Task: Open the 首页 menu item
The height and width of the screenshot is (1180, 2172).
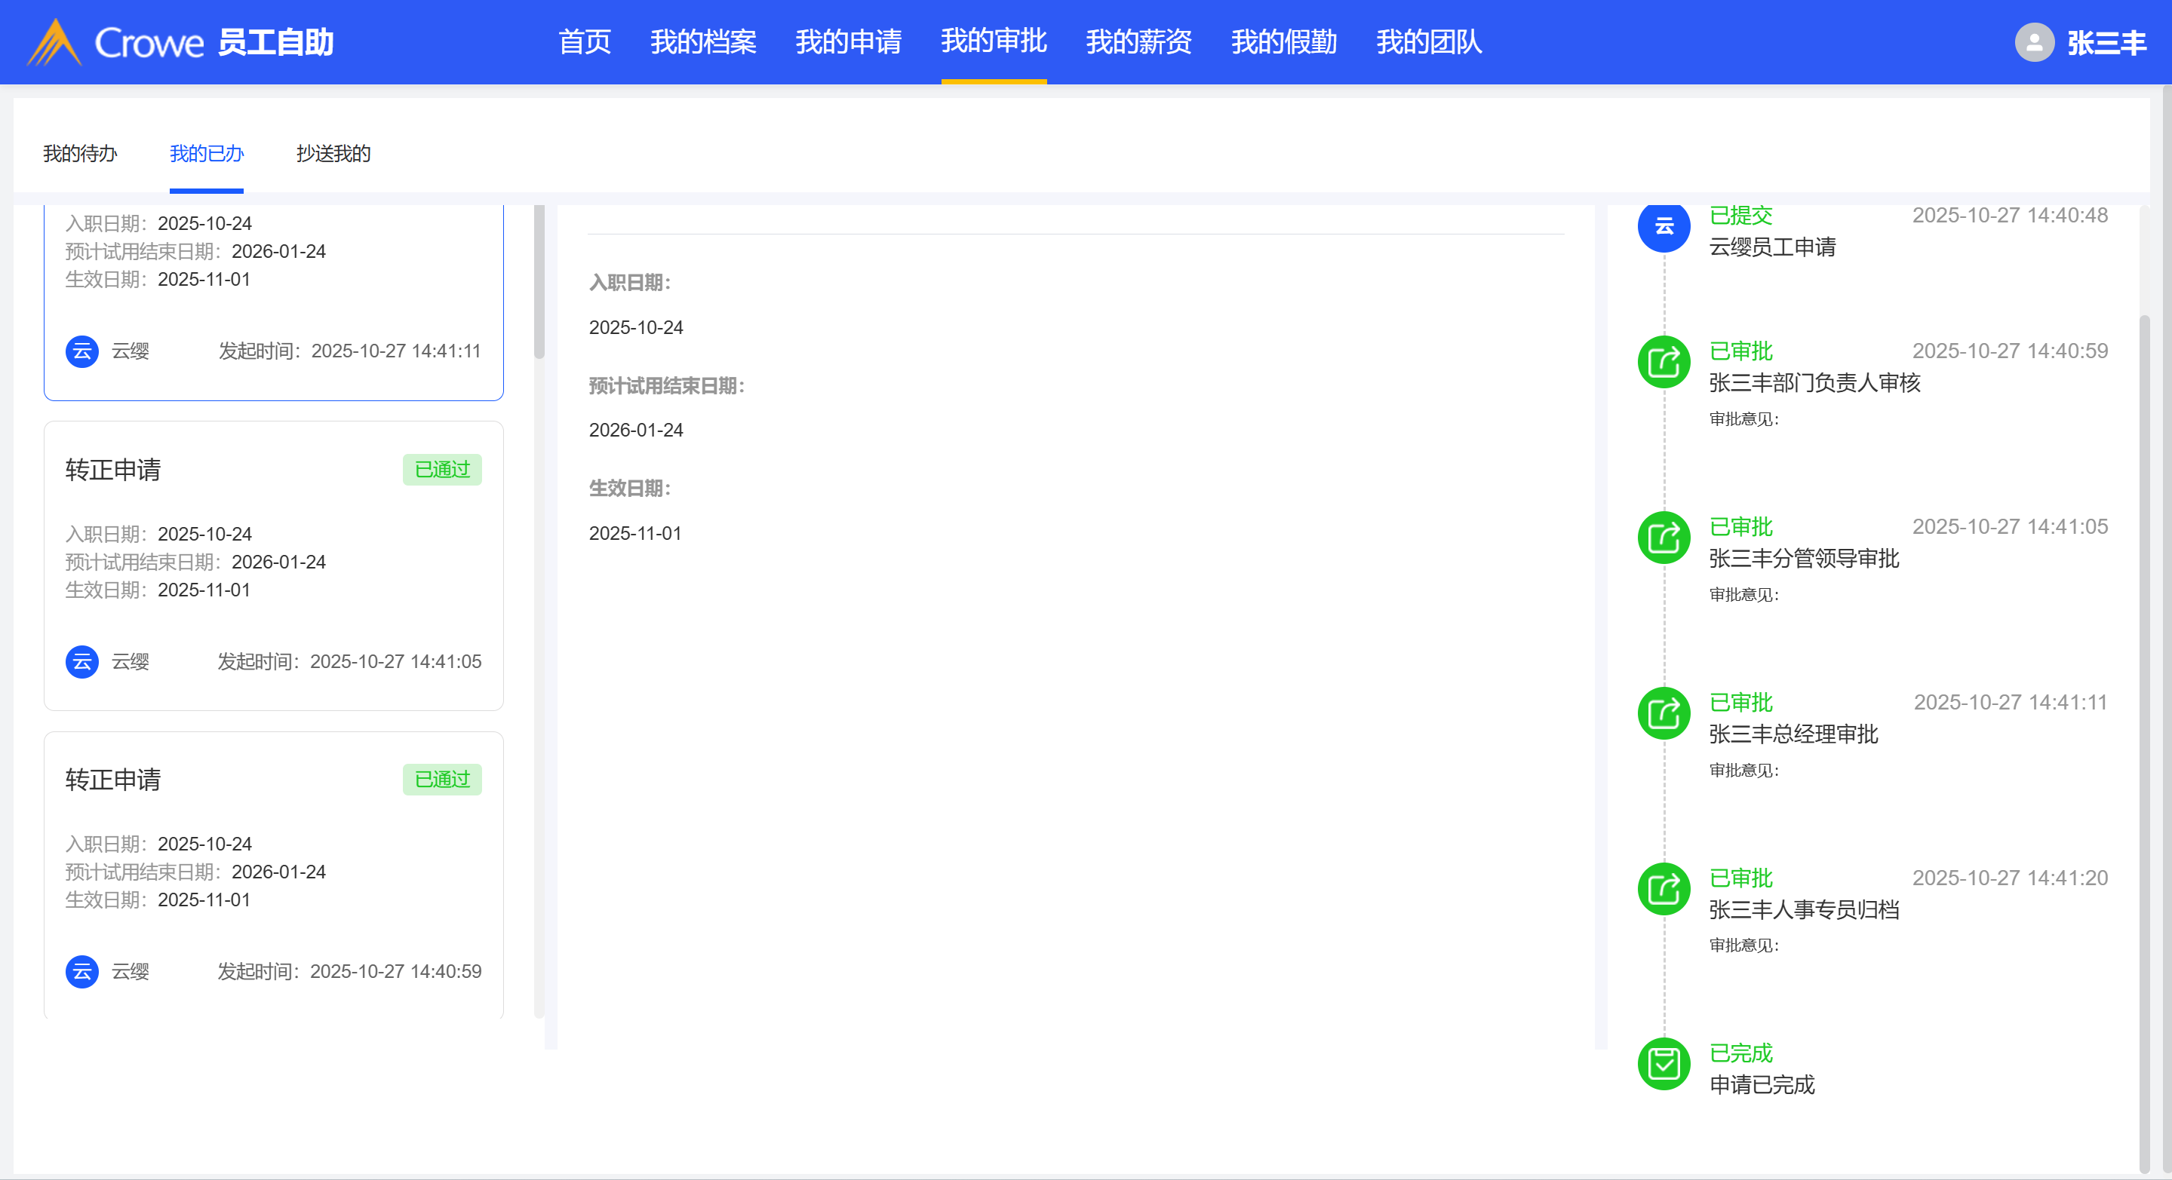Action: coord(585,42)
